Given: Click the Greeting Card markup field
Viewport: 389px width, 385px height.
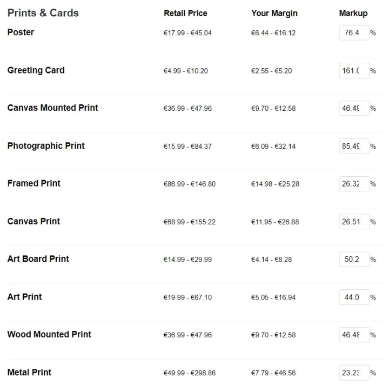Looking at the screenshot, I should pyautogui.click(x=354, y=71).
